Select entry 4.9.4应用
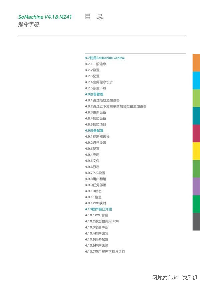The height and width of the screenshot is (283, 200). click(x=92, y=155)
